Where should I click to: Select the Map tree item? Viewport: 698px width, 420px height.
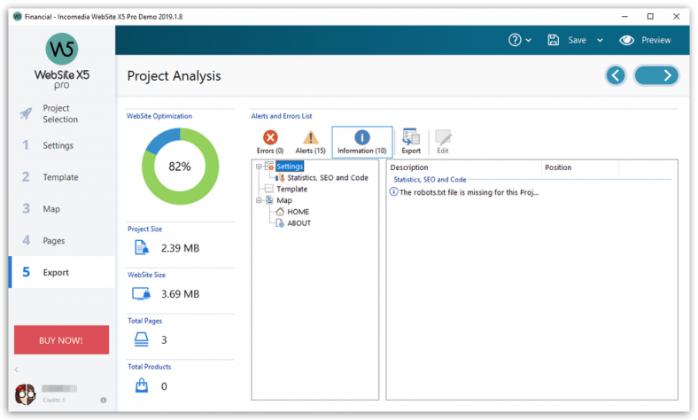[284, 200]
